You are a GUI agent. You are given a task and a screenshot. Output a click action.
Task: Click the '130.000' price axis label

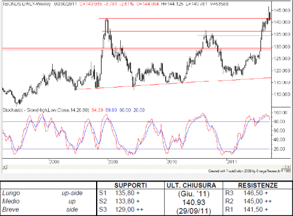[x=282, y=47]
